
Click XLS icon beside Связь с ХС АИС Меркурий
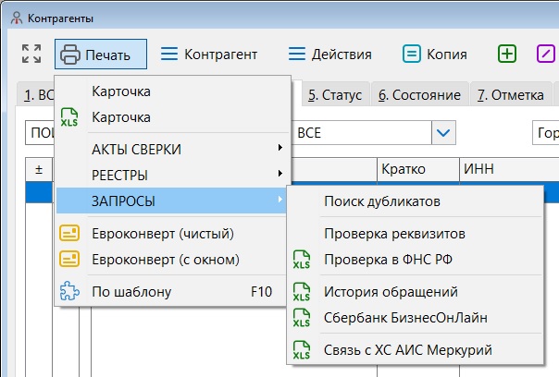tap(302, 350)
